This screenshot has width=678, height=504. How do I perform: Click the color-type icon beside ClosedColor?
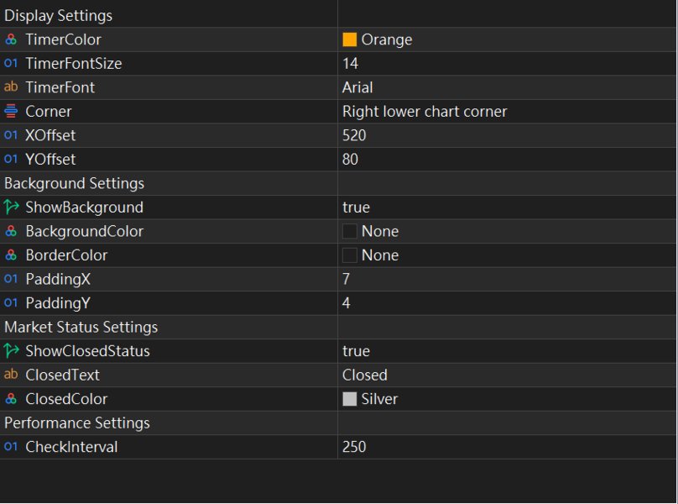coord(11,399)
